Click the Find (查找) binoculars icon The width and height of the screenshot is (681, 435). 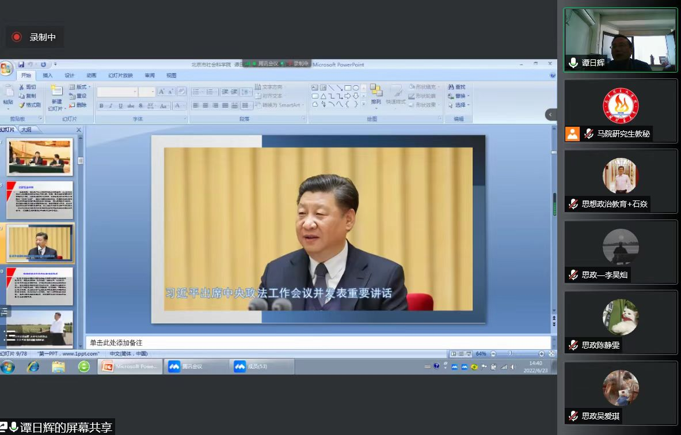tap(451, 87)
